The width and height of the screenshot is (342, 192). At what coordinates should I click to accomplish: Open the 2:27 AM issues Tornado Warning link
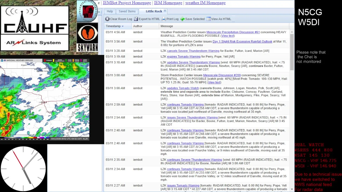point(183,185)
